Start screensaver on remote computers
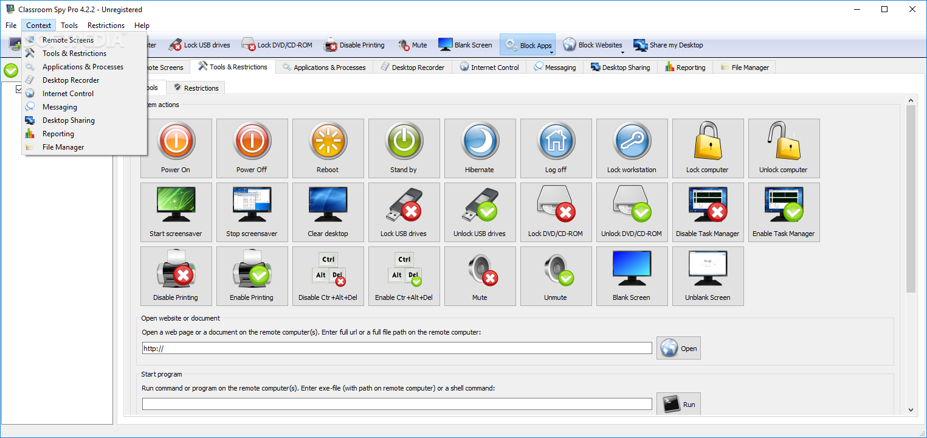The height and width of the screenshot is (438, 927). (176, 212)
